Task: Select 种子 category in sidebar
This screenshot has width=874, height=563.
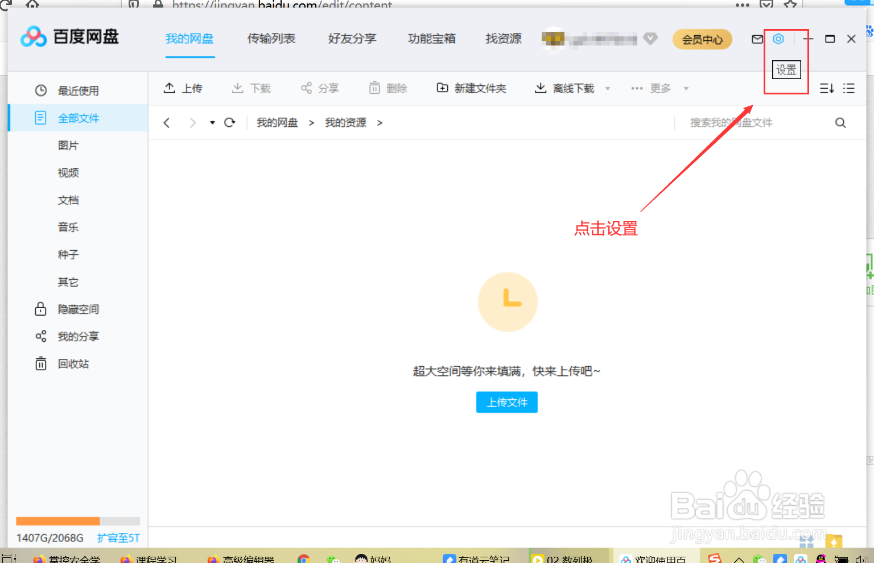Action: (68, 255)
